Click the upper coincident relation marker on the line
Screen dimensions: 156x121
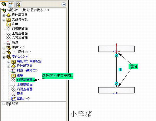[117, 55]
